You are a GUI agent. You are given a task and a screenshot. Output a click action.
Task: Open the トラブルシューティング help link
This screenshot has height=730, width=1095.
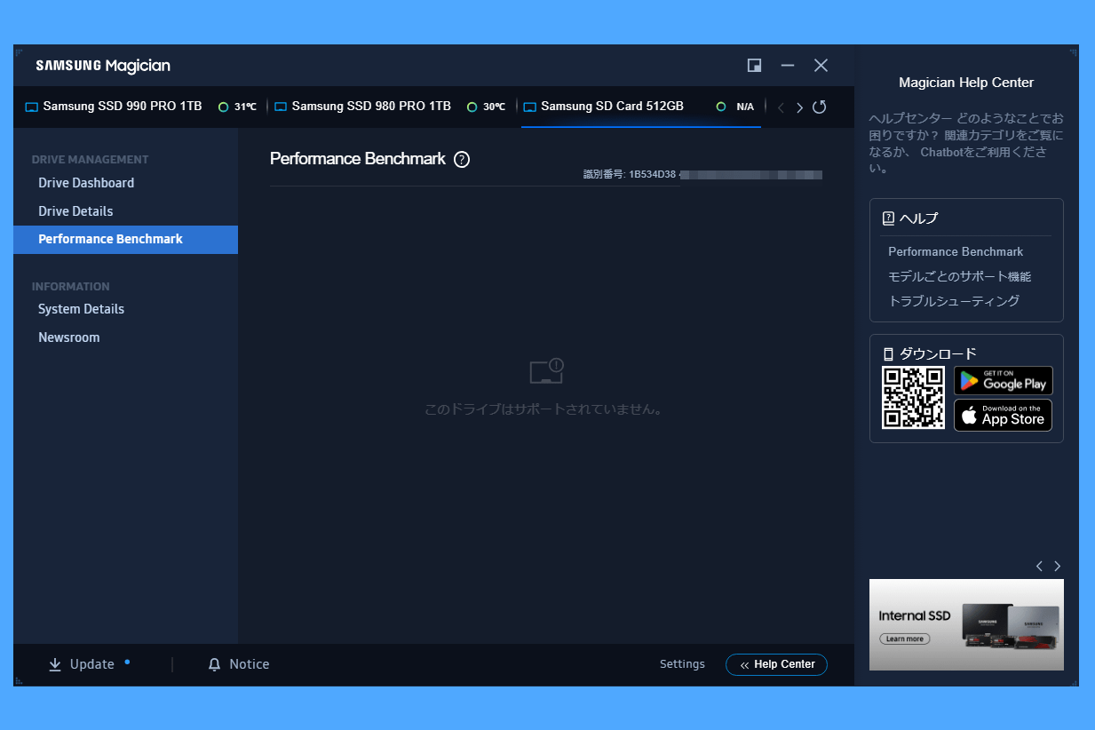pos(953,301)
